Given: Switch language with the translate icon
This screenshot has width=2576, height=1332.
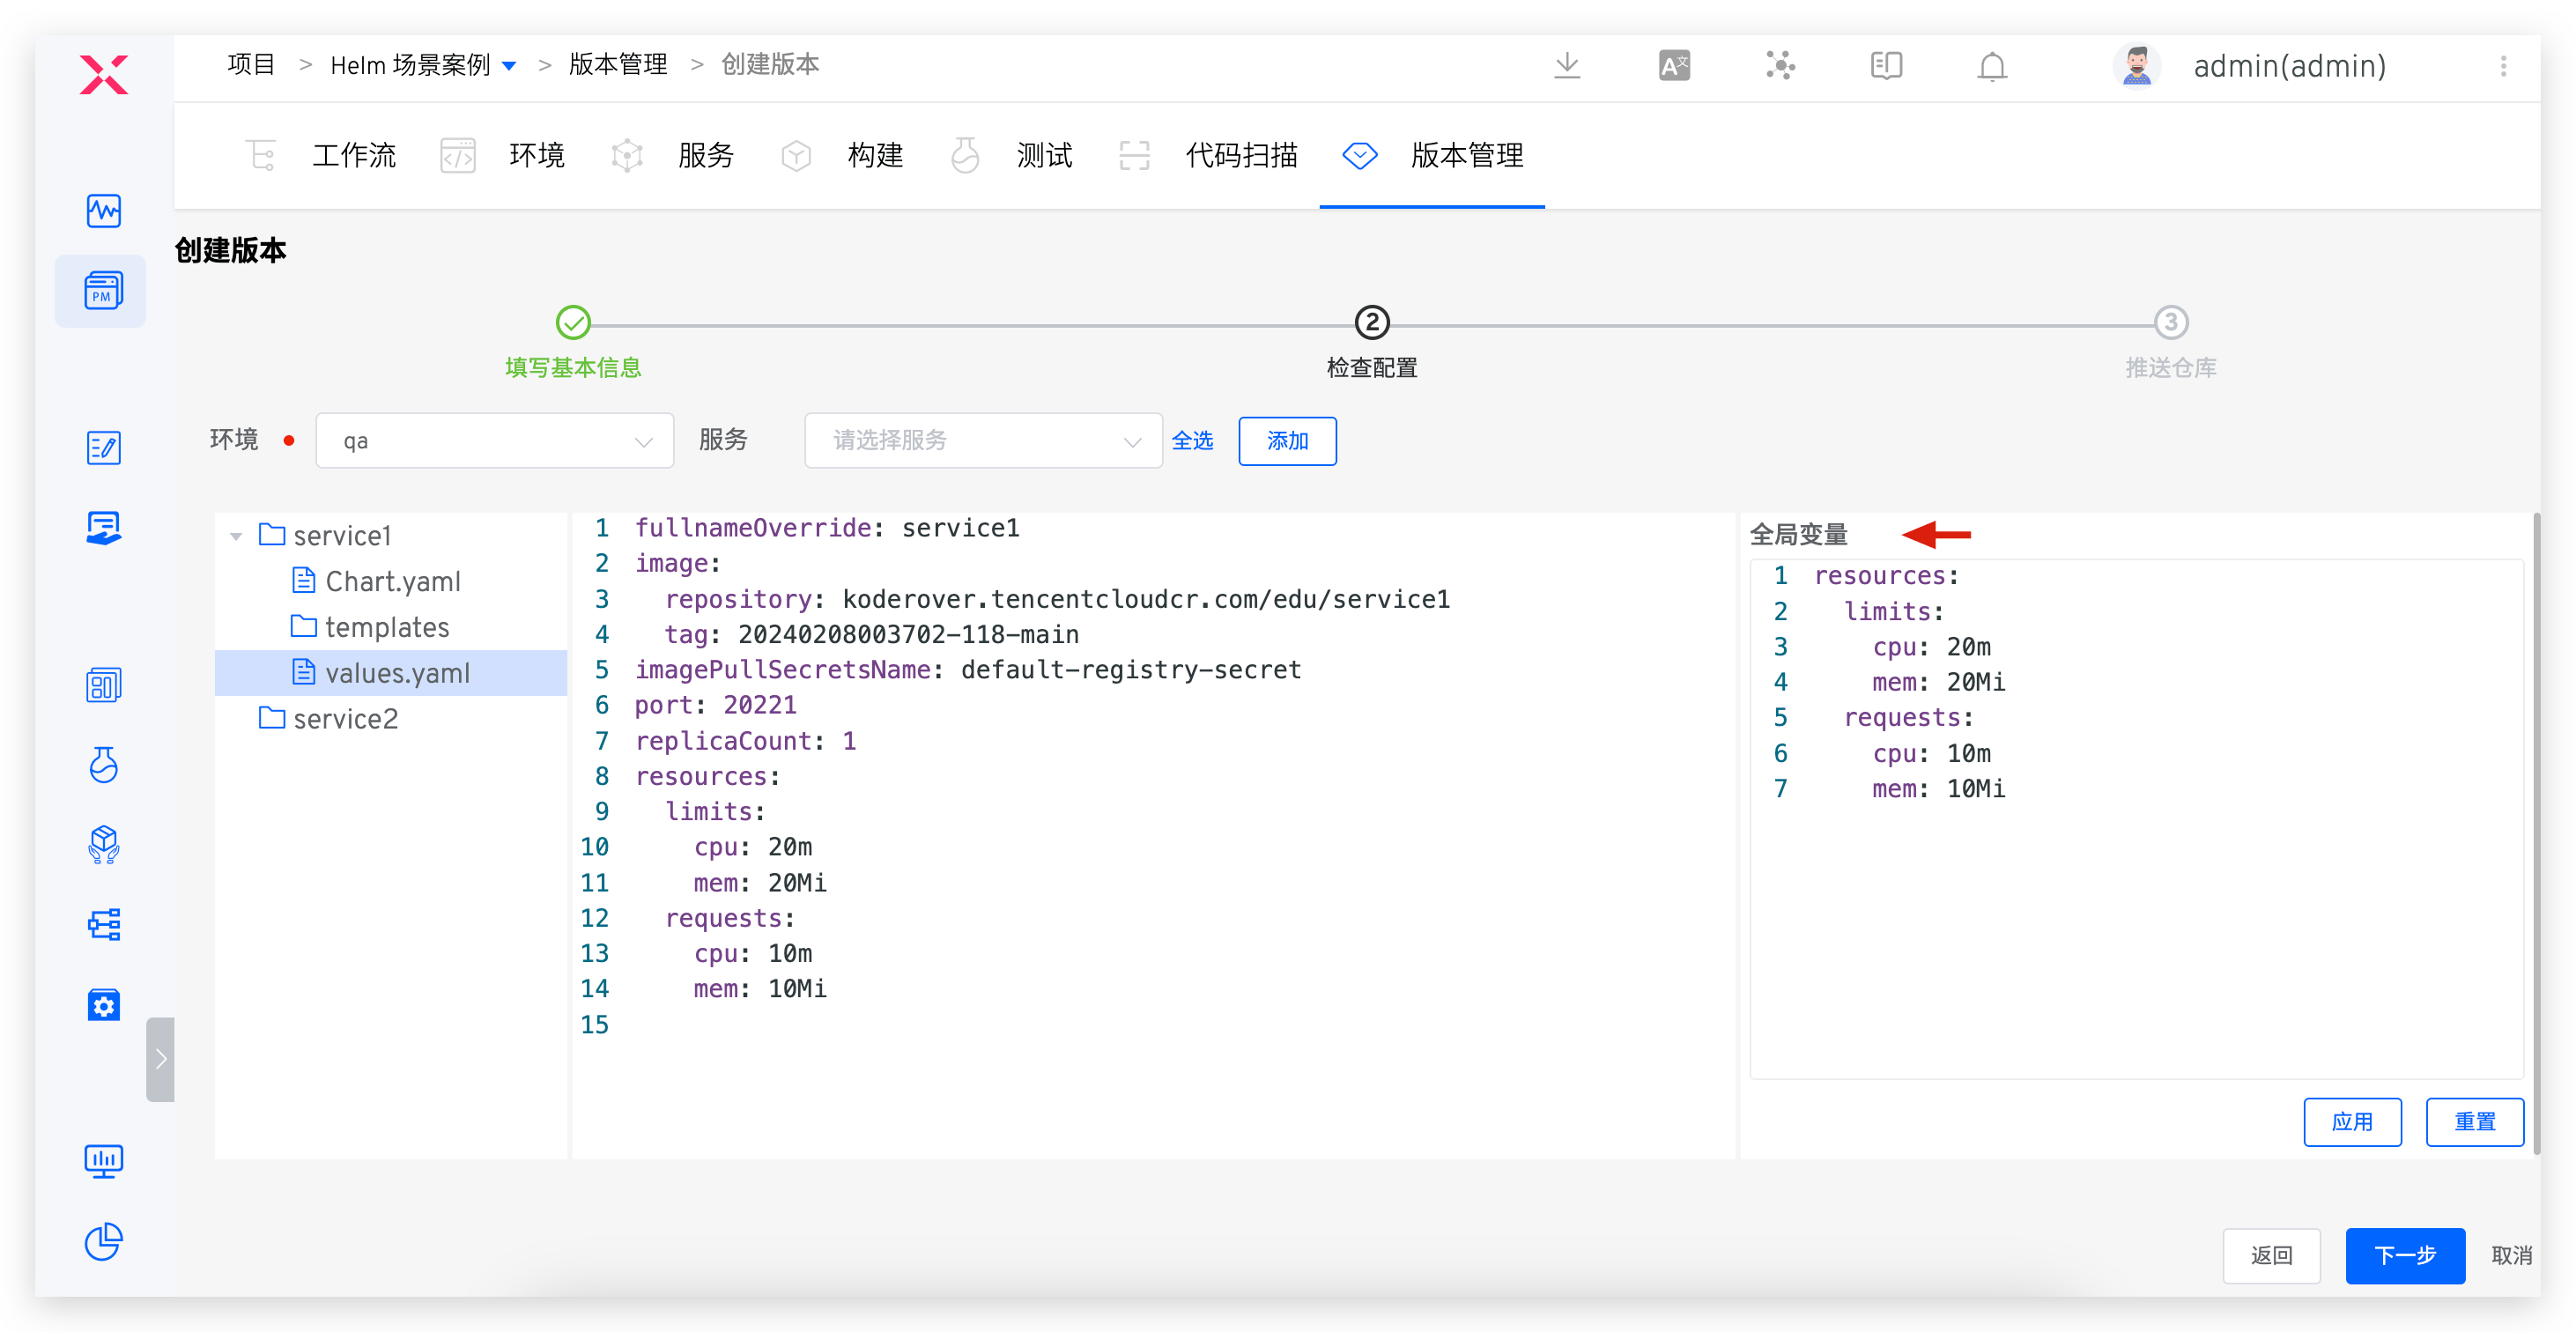Looking at the screenshot, I should 1674,66.
